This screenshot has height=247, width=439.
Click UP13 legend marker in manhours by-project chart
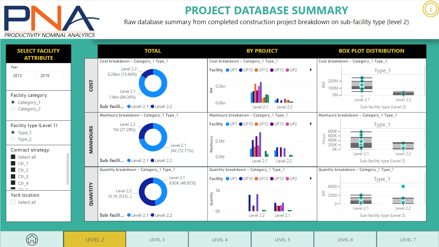pos(271,124)
